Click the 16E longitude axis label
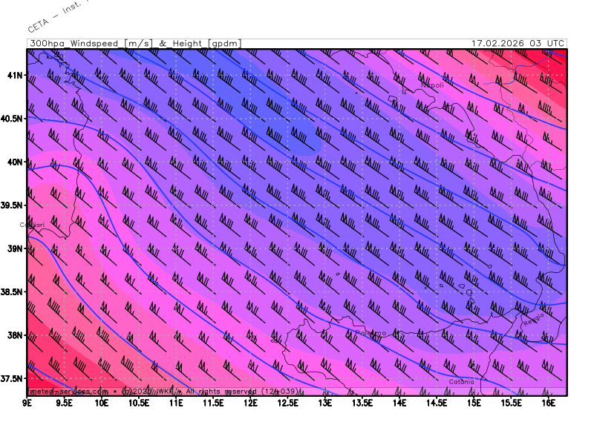The height and width of the screenshot is (445, 594). point(548,403)
